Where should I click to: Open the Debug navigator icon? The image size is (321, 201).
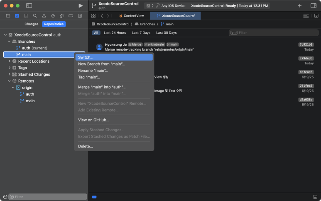click(x=62, y=16)
